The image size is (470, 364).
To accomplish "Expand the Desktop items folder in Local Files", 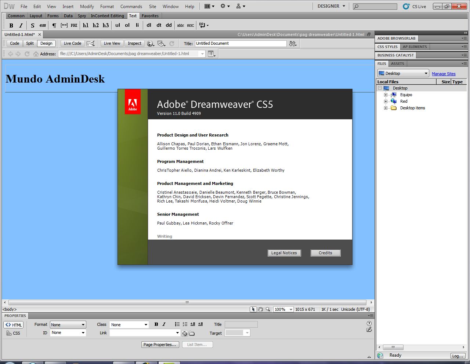I will (x=386, y=108).
